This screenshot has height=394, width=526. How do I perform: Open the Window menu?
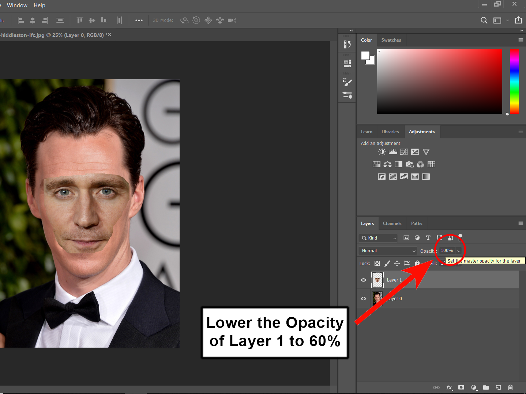point(17,5)
